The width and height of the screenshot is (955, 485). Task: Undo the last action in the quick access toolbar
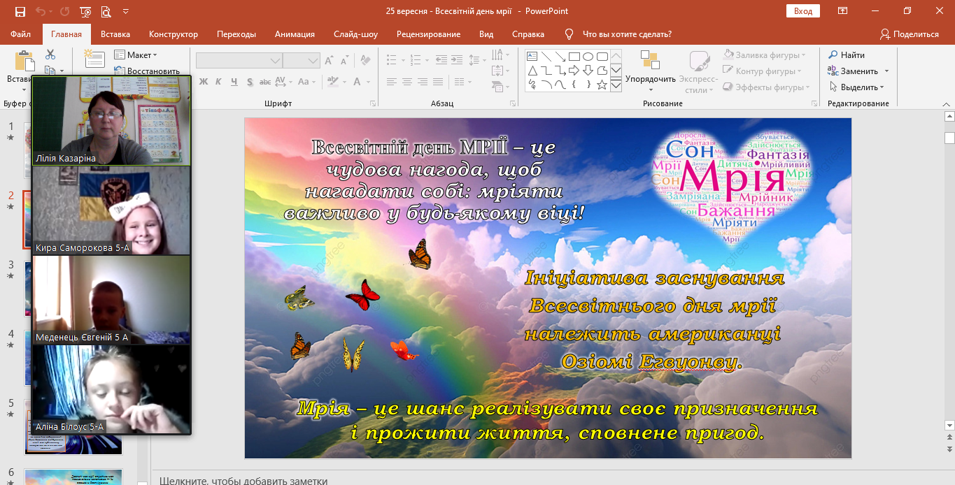[41, 11]
